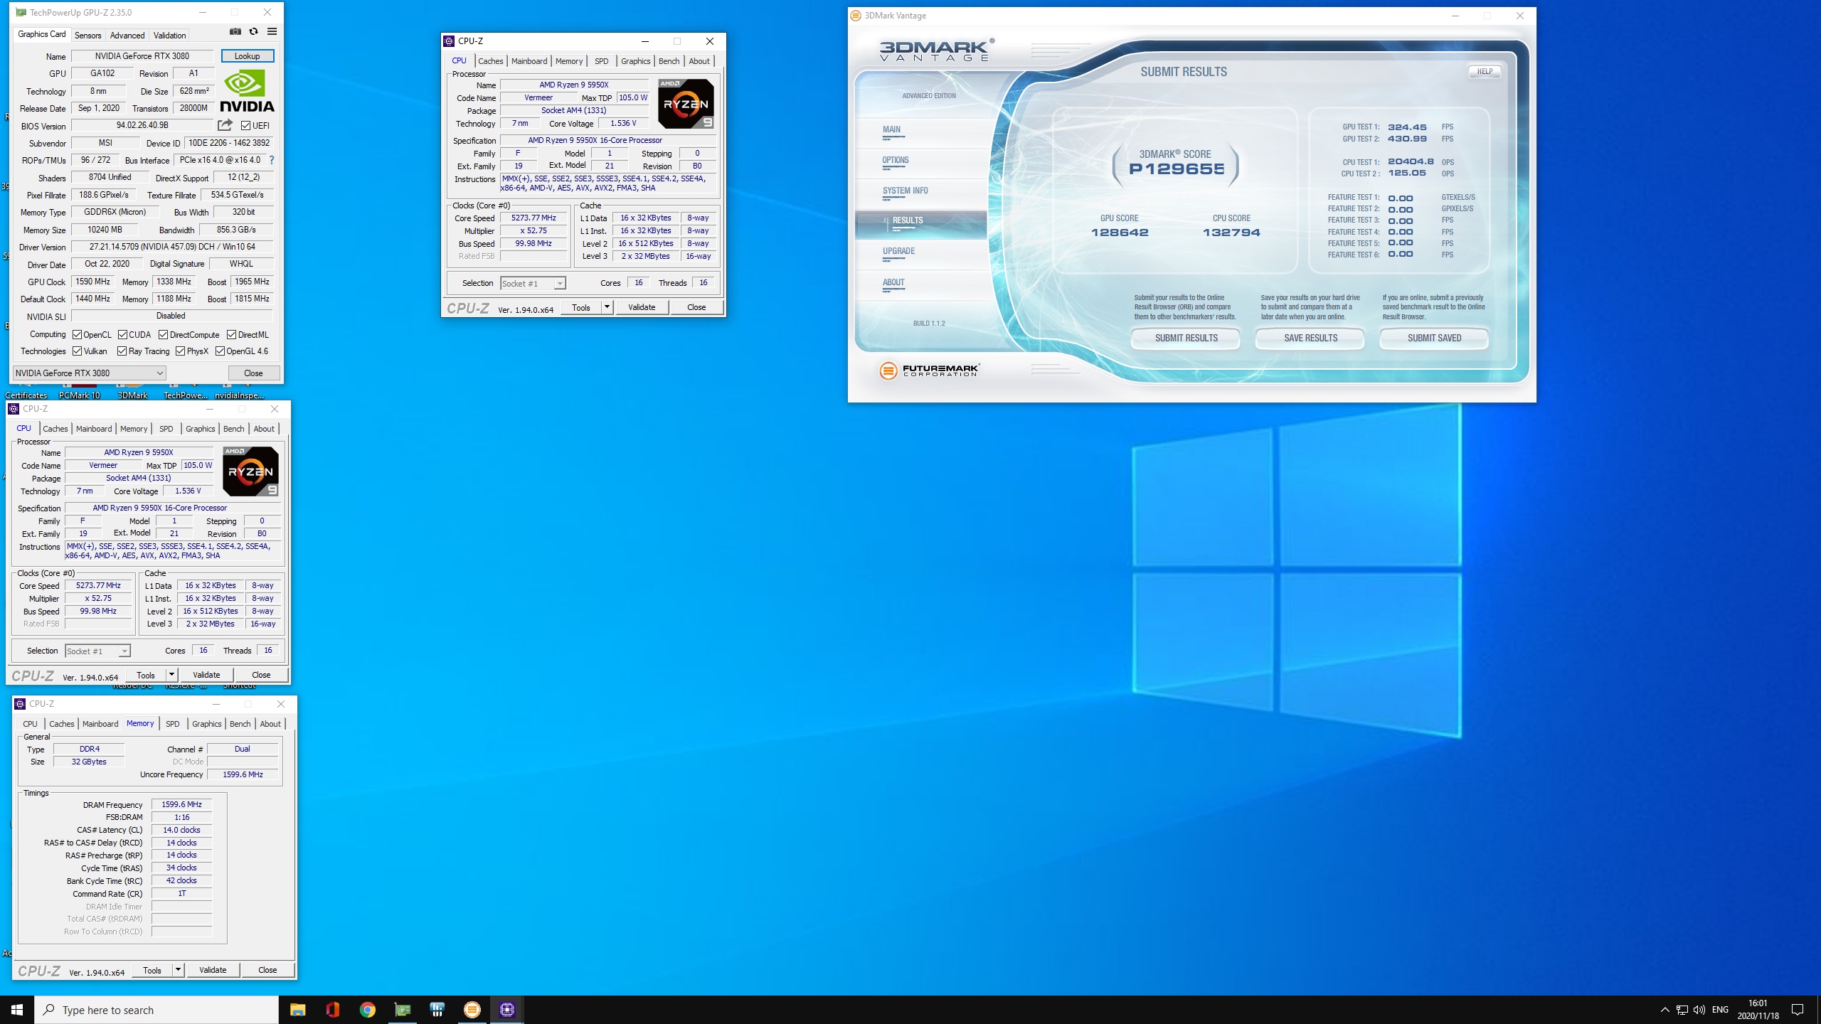Open File Explorer from taskbar
This screenshot has width=1821, height=1024.
click(297, 1010)
